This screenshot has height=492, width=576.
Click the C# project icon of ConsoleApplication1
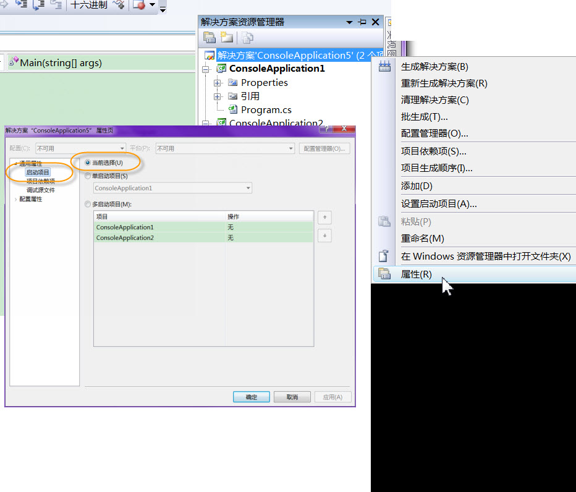point(221,69)
